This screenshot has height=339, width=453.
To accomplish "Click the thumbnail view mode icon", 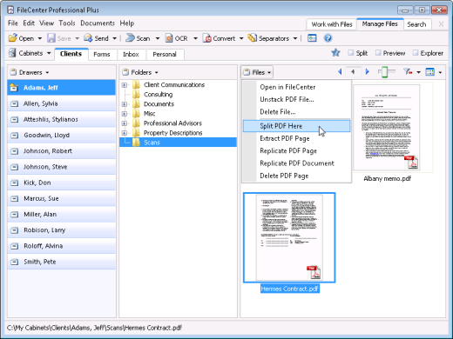I will pyautogui.click(x=429, y=72).
